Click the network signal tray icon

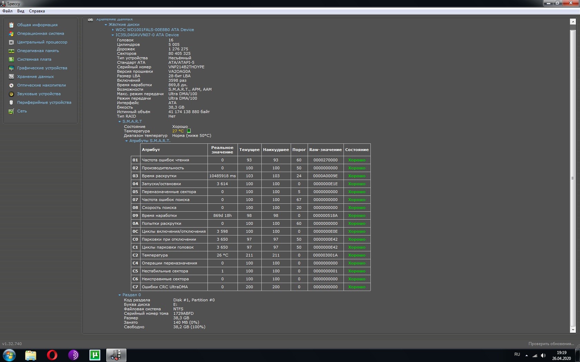[x=535, y=355]
